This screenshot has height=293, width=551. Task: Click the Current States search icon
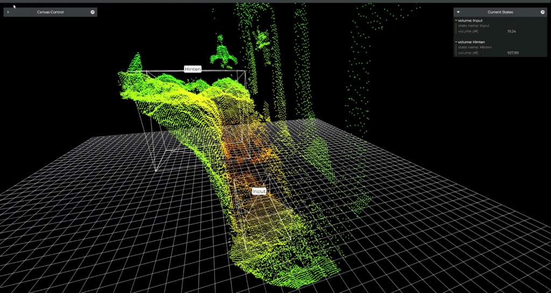pos(542,12)
